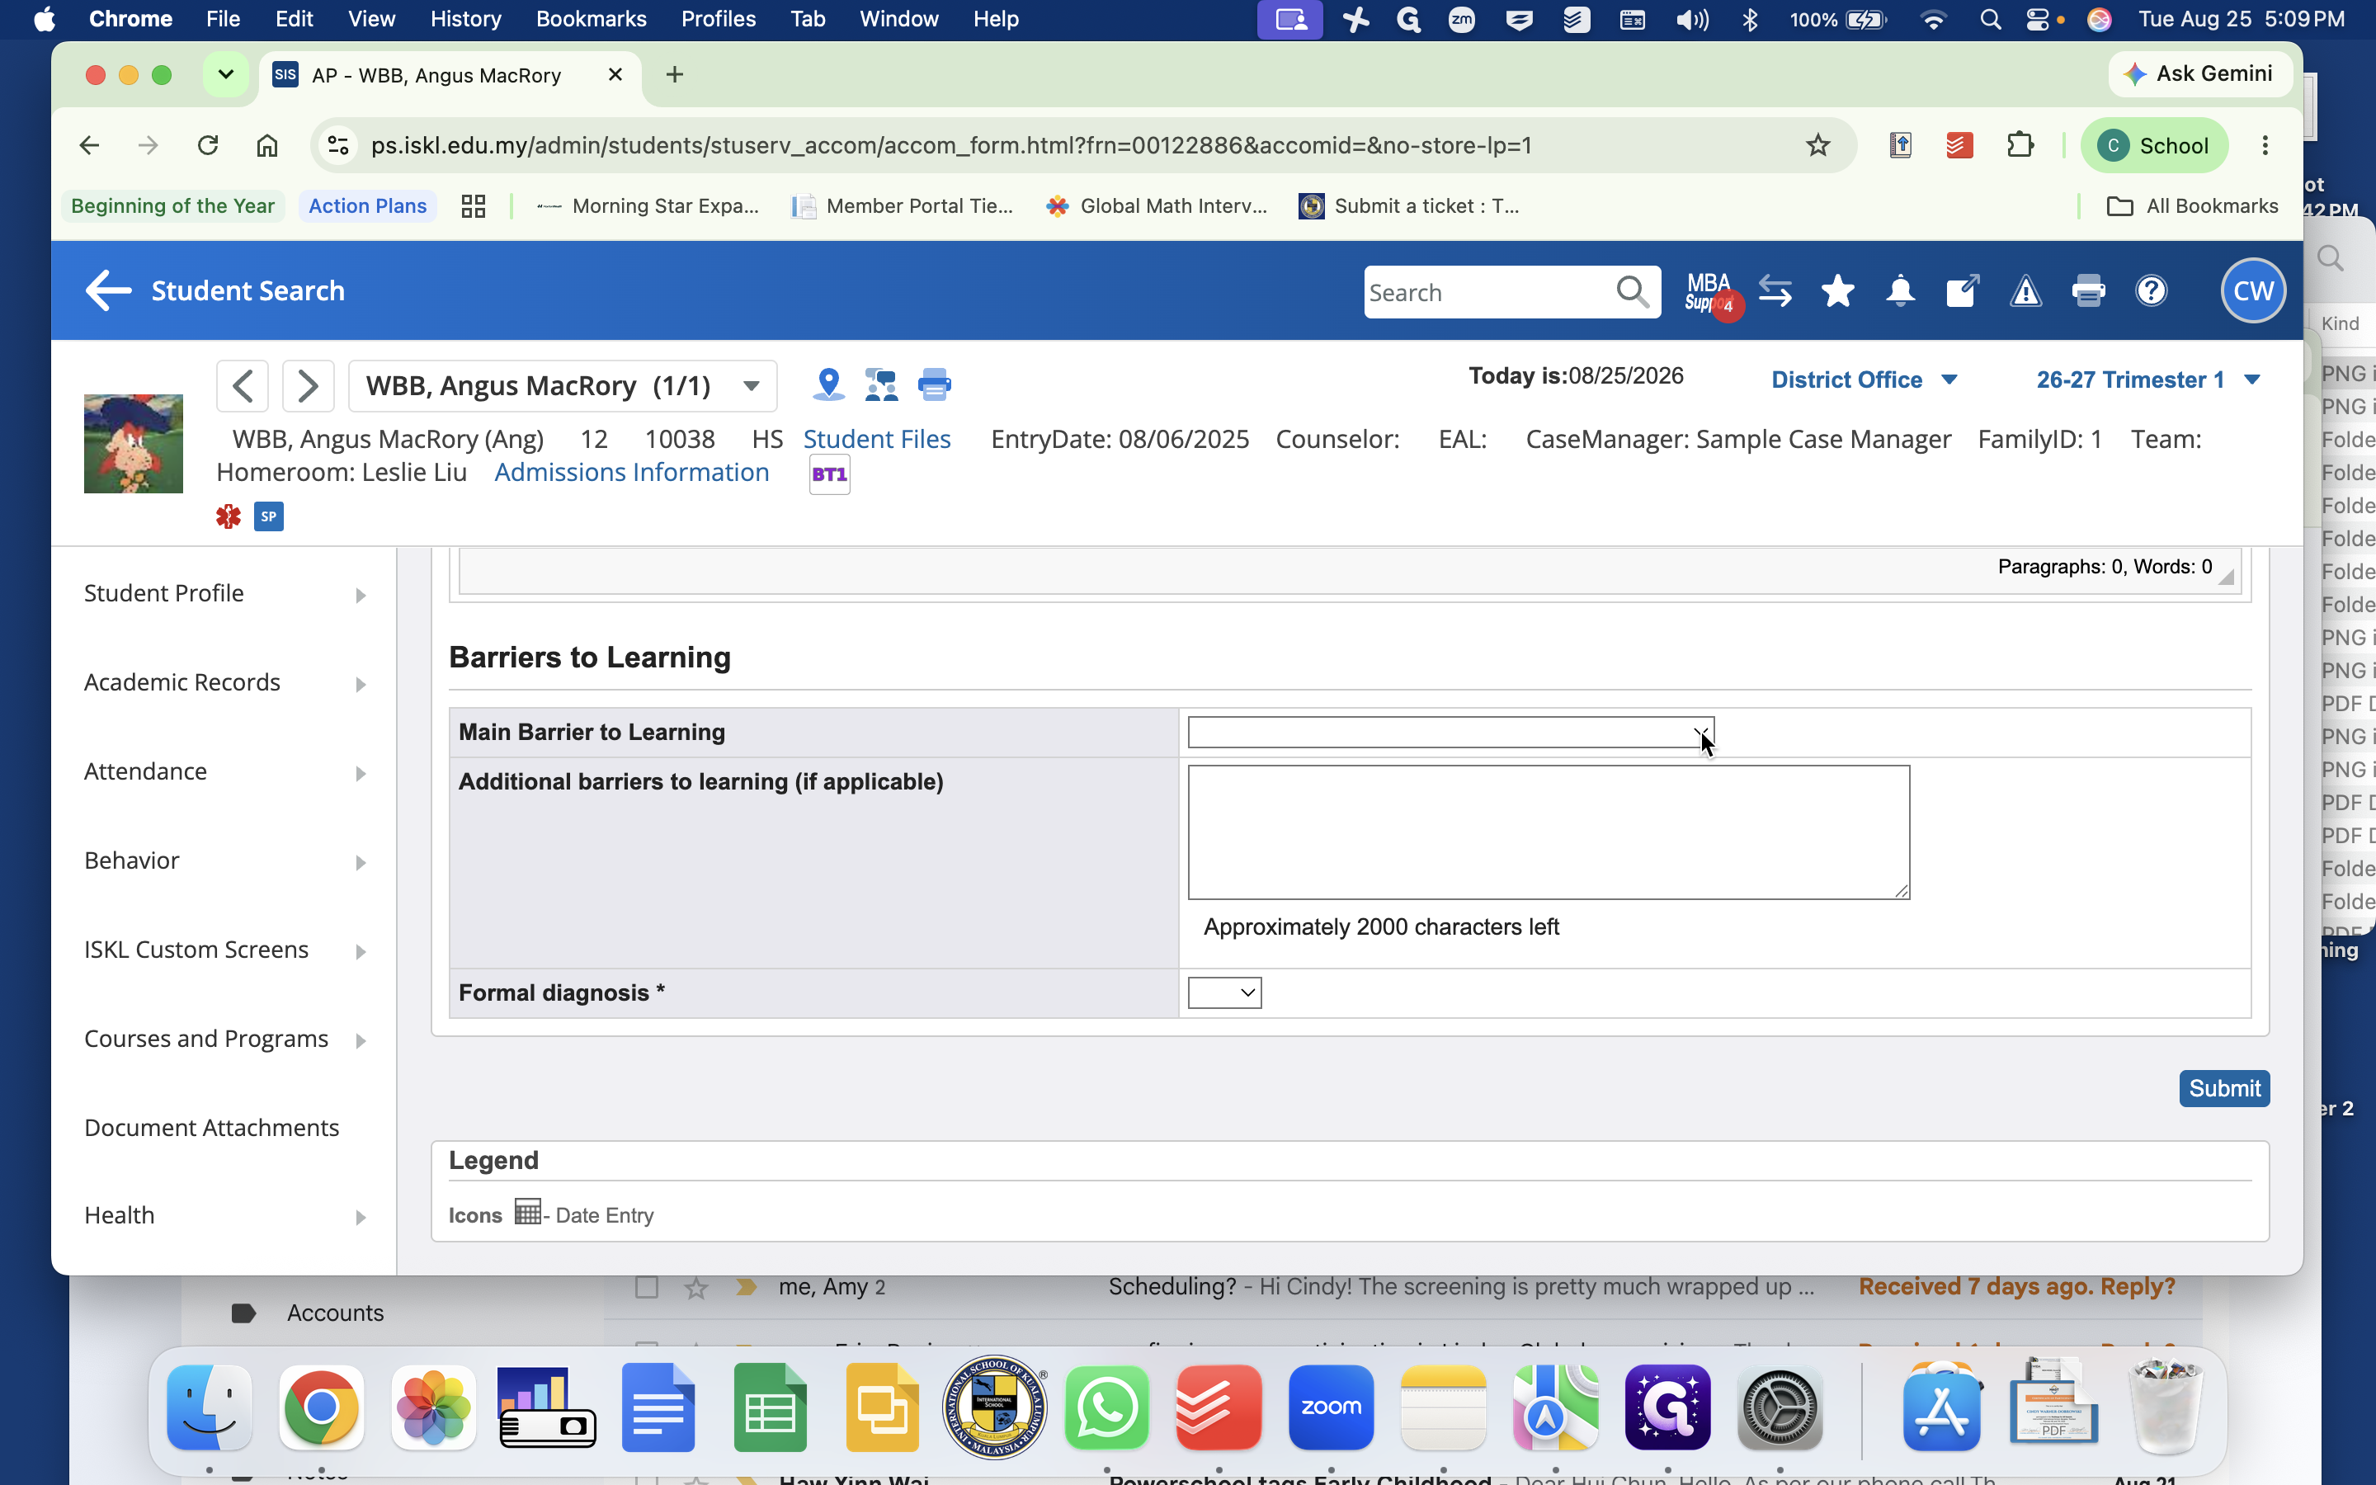Click the family contacts icon beside student name

point(882,384)
